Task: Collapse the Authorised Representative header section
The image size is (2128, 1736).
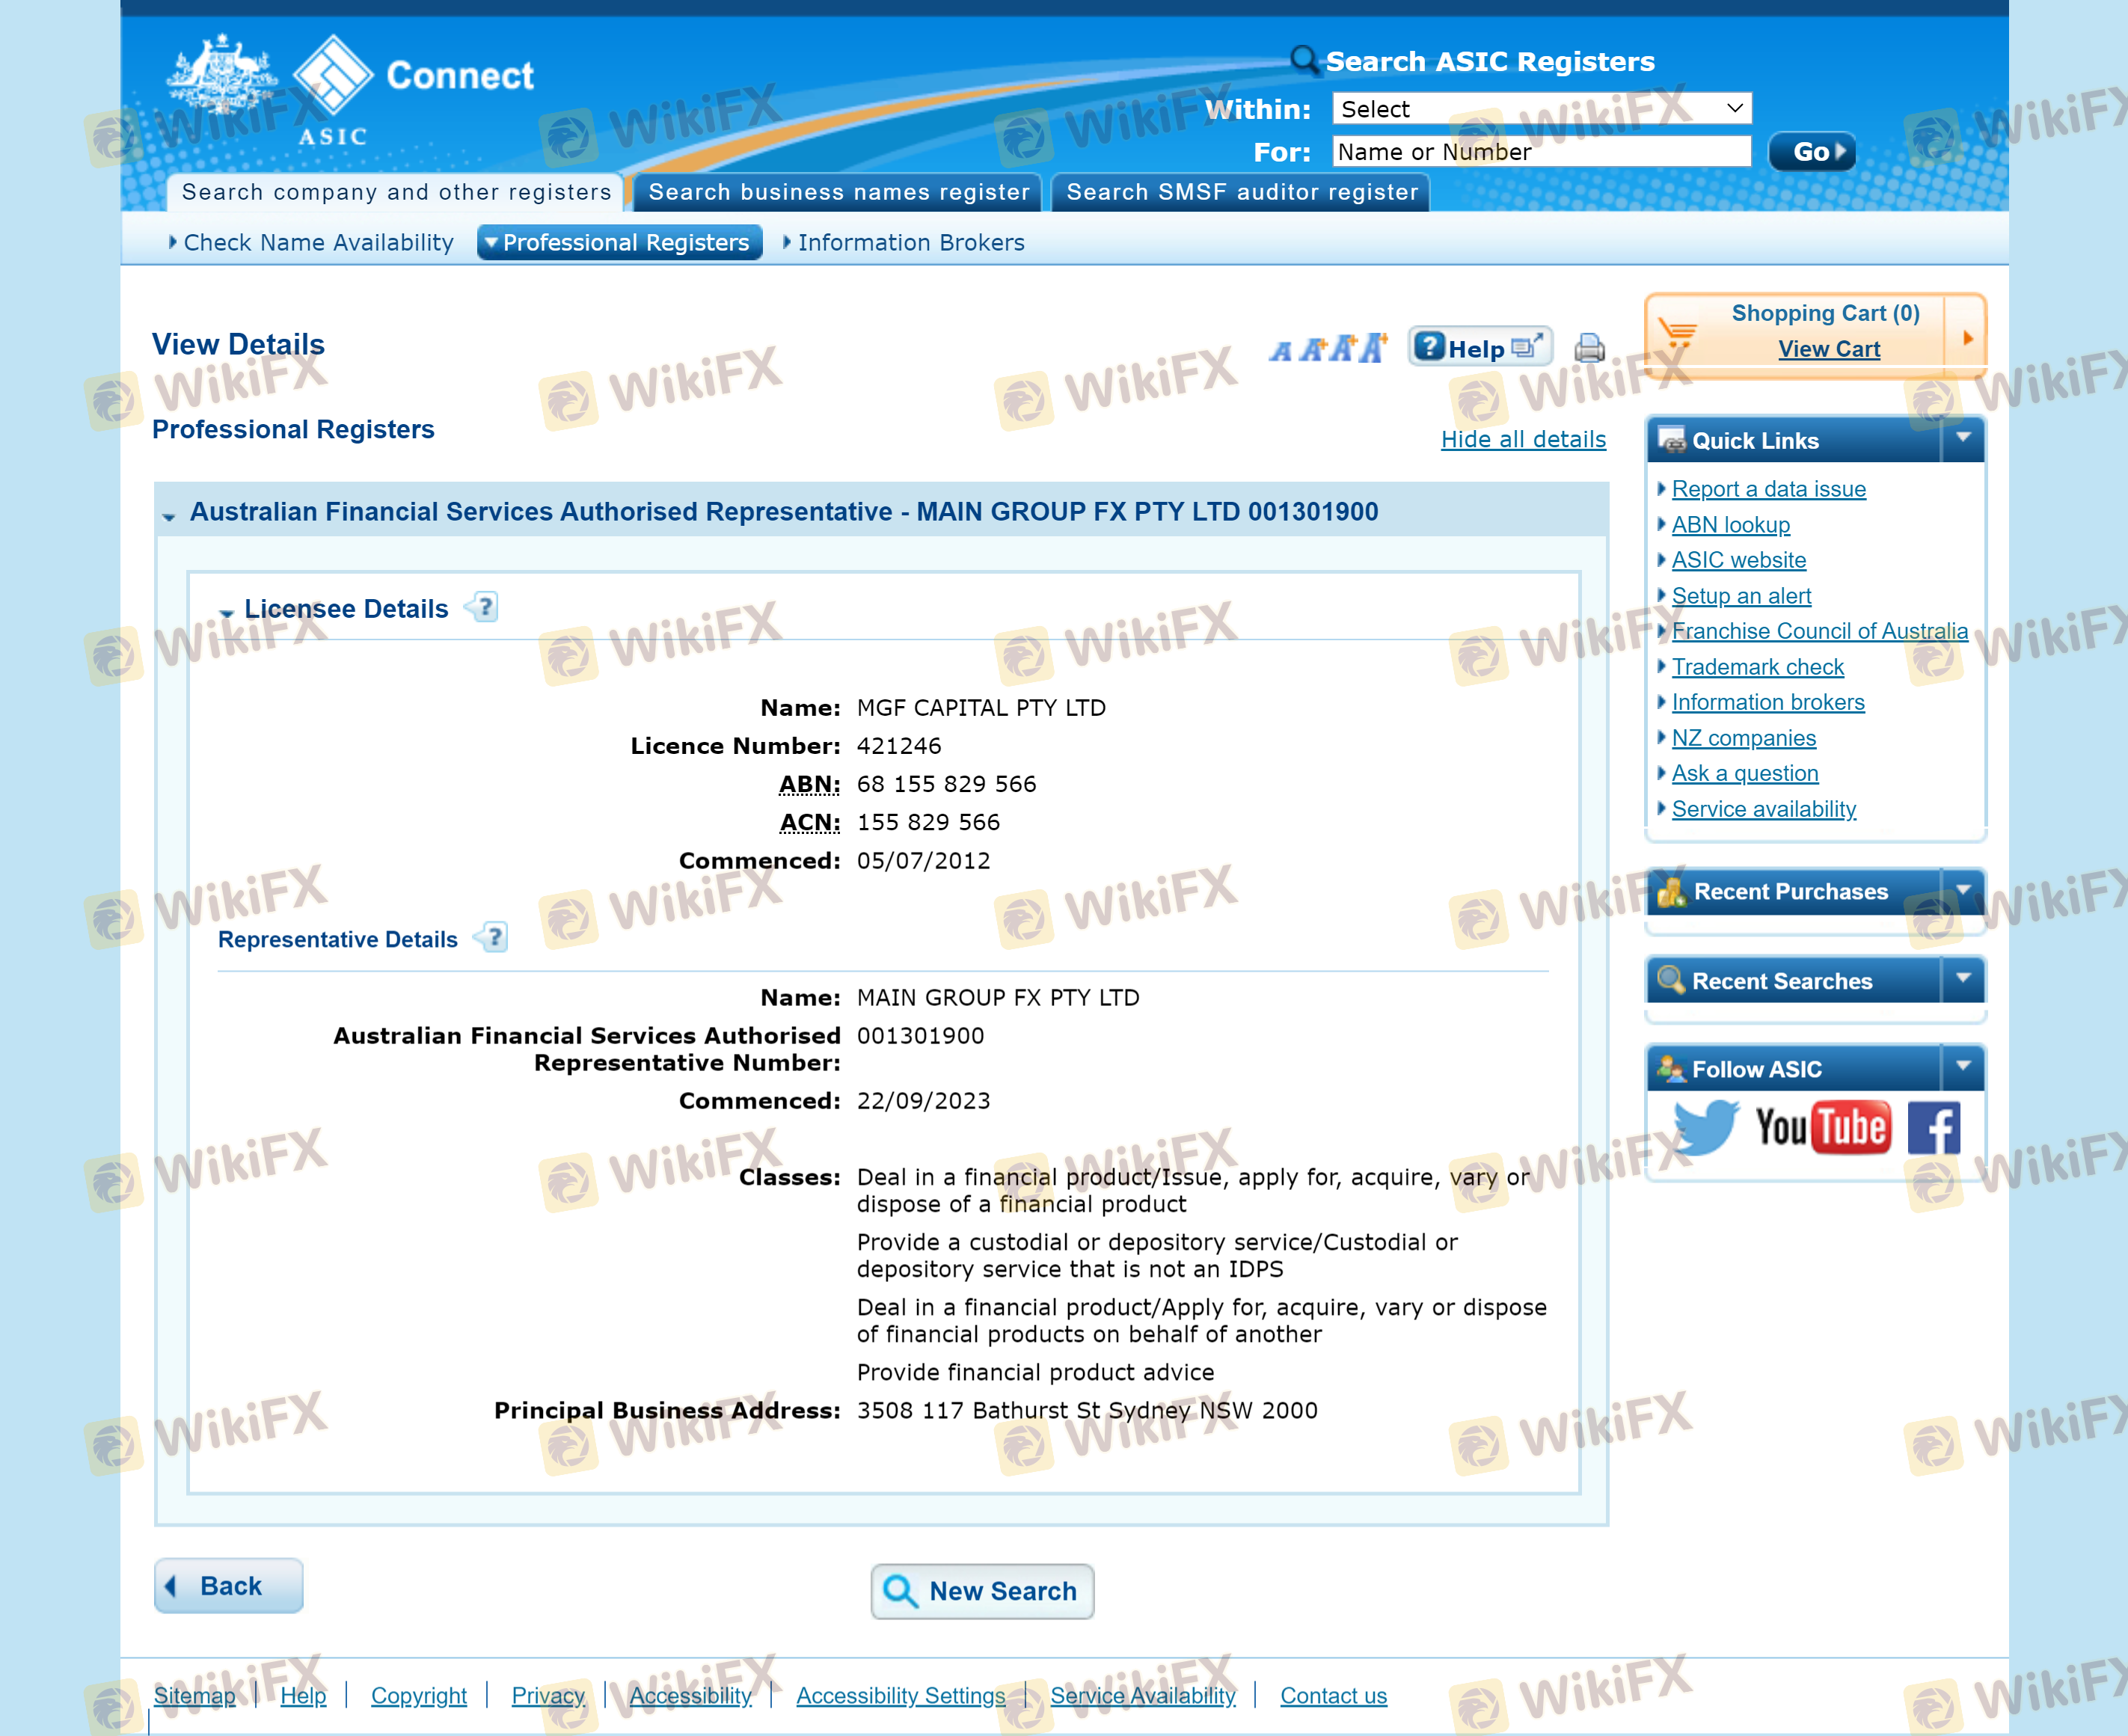Action: pyautogui.click(x=169, y=516)
